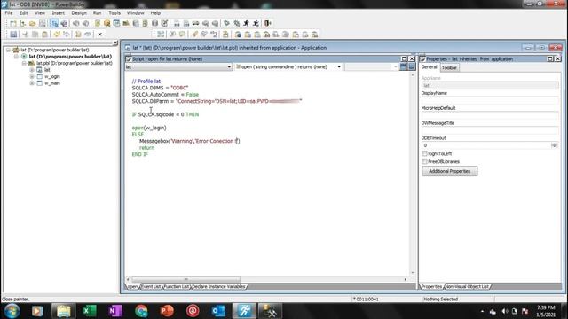Click the 'Nothing Selected' status bar text
The height and width of the screenshot is (319, 568).
coord(440,300)
